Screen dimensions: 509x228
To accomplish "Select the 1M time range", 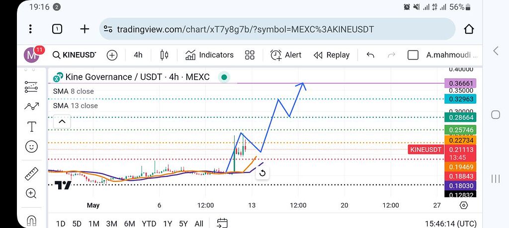I will click(x=94, y=224).
